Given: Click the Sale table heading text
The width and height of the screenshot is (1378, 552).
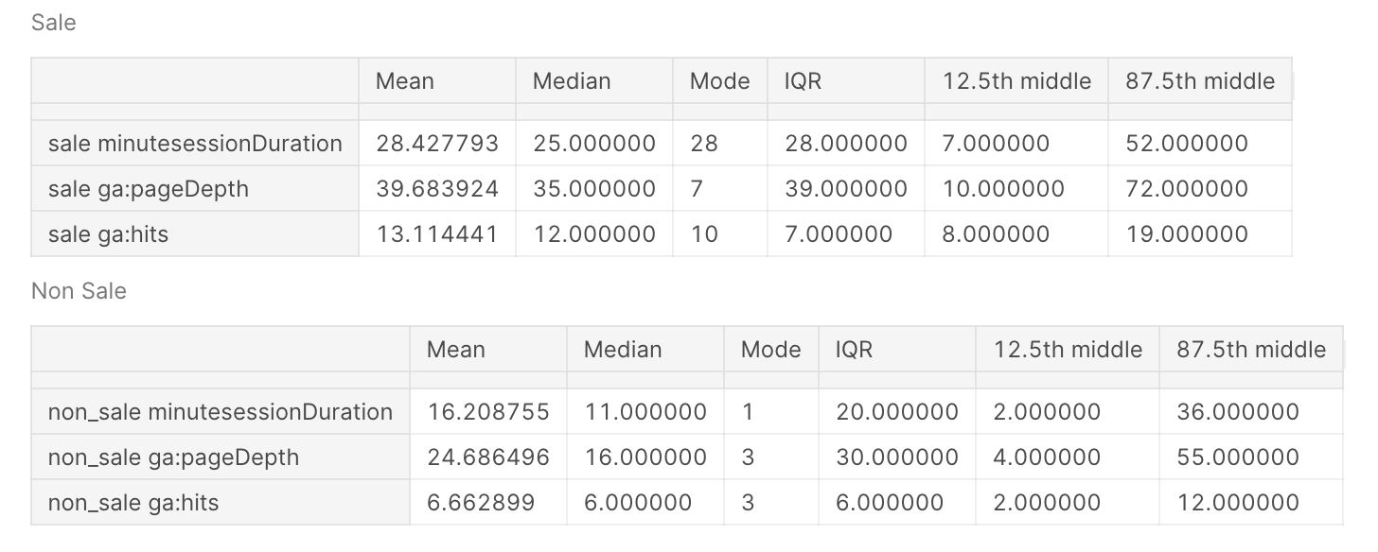Looking at the screenshot, I should click(53, 23).
